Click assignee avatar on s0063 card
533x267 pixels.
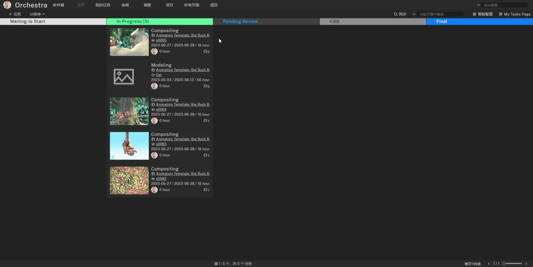154,155
